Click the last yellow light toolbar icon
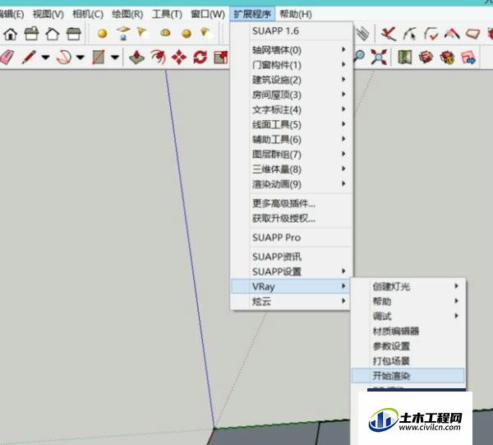Image resolution: width=493 pixels, height=445 pixels. (x=205, y=32)
